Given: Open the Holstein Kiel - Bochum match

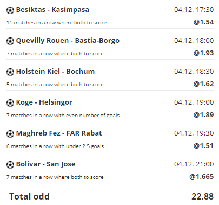Looking at the screenshot, I should [x=55, y=72].
